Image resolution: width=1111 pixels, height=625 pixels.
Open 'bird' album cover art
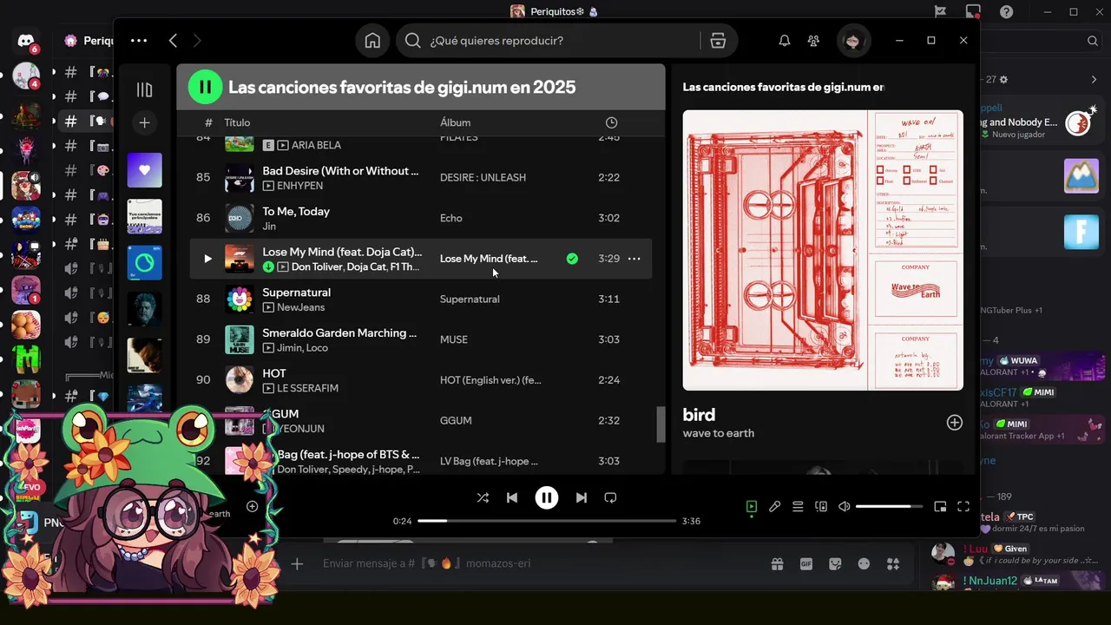pos(823,250)
